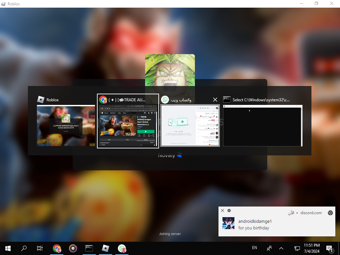Open the Windows Start menu

[8, 248]
